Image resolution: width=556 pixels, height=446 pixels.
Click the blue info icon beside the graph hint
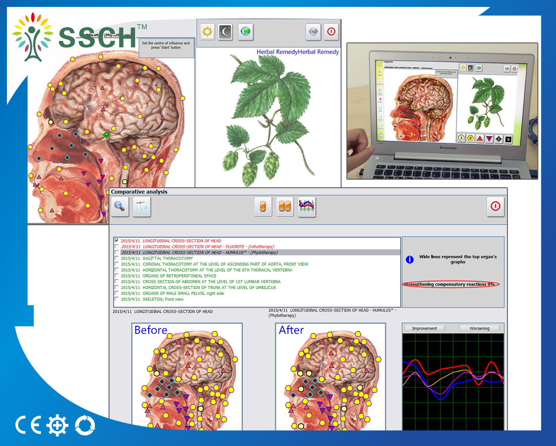[x=409, y=260]
